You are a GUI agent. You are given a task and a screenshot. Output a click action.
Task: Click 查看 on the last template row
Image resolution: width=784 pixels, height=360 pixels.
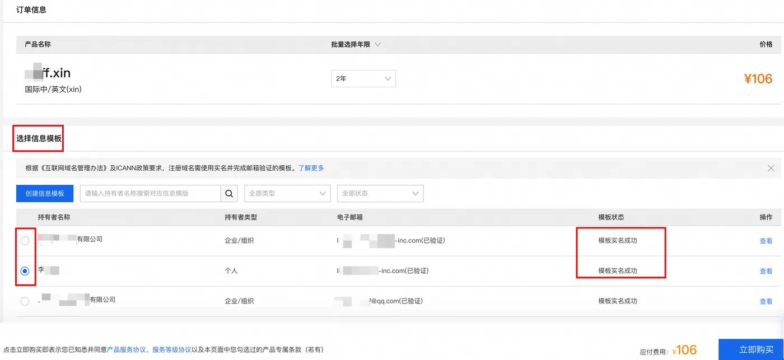[766, 301]
